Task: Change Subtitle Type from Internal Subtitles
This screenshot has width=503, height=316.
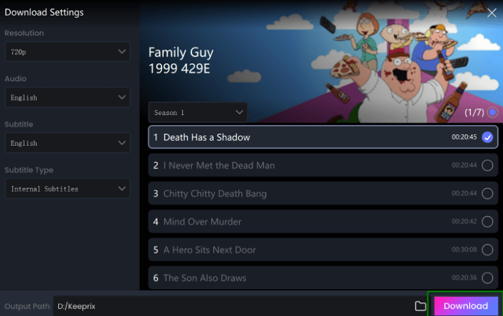Action: pos(67,189)
